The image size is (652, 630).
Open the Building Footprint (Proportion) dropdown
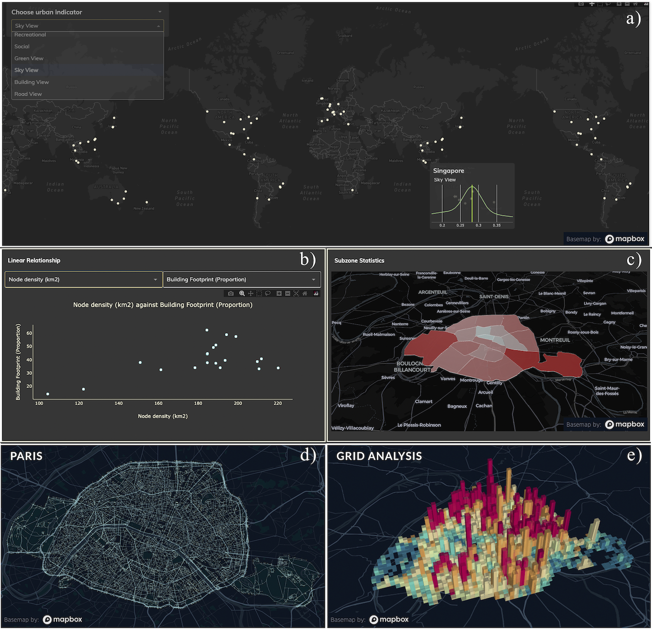coord(242,279)
